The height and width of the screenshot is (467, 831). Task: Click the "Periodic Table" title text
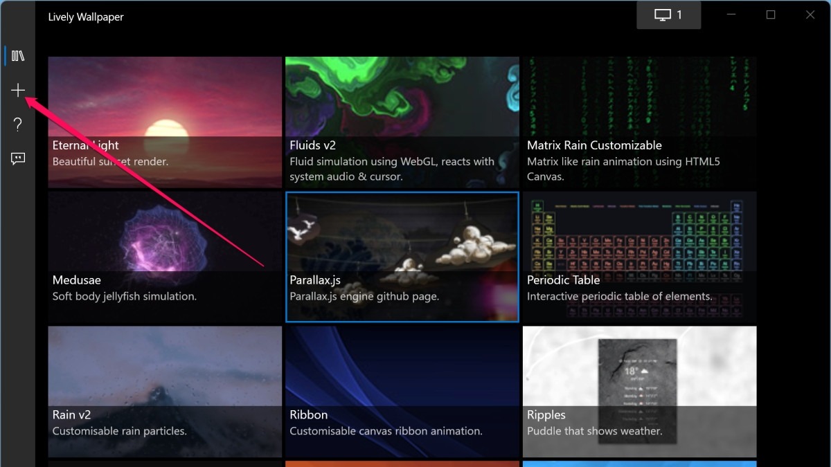(564, 280)
